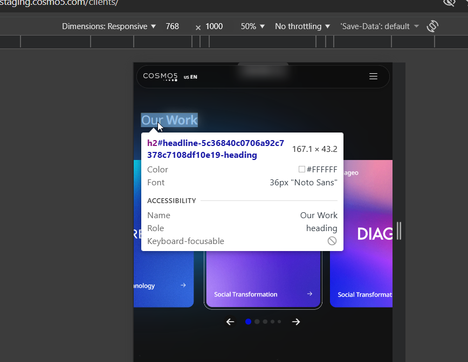The height and width of the screenshot is (362, 468).
Task: Click the media query breakpoint ruler bar
Action: click(234, 41)
